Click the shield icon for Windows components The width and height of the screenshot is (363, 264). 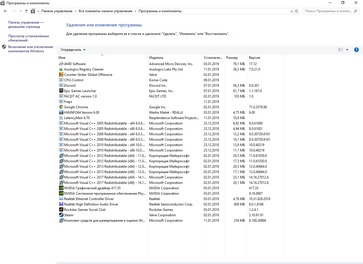4,47
